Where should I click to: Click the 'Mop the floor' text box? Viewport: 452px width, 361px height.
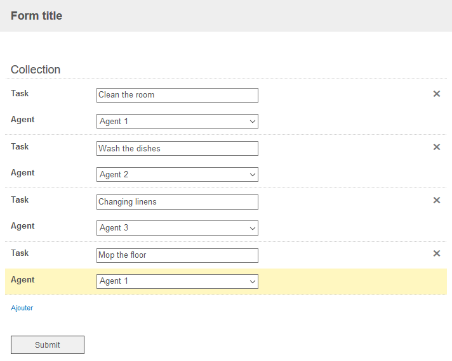tap(177, 255)
